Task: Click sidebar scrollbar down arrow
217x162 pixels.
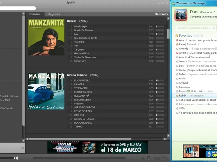Action: [24, 141]
